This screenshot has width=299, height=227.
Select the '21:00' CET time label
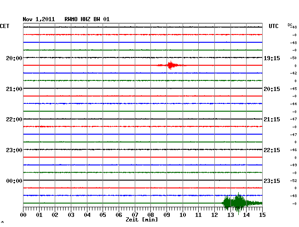14,89
